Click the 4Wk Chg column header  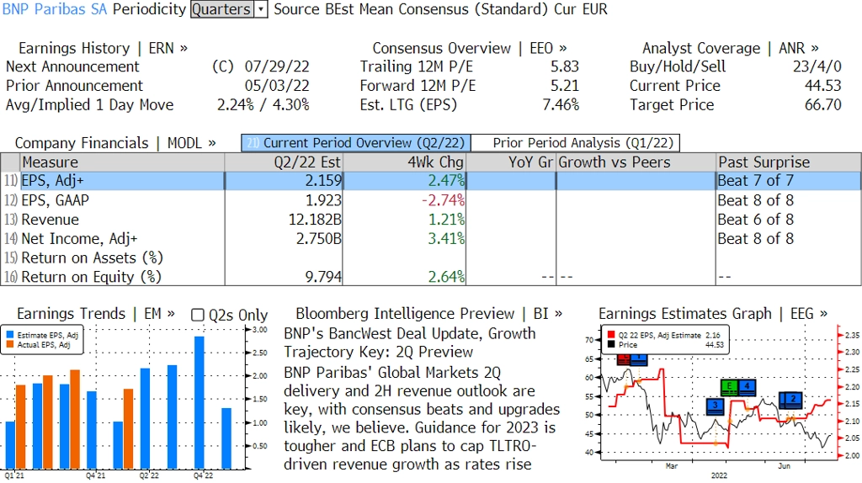405,162
